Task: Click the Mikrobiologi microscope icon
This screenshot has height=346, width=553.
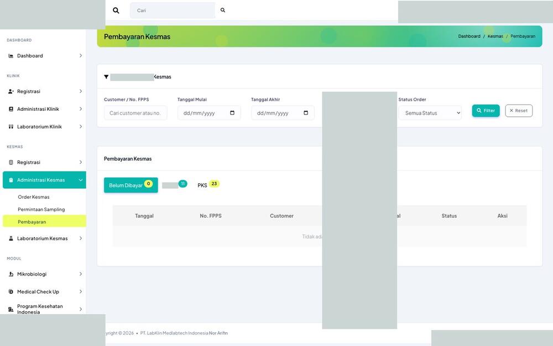Action: (11, 274)
